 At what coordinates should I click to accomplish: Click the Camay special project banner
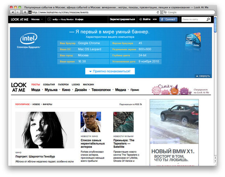click(172, 89)
